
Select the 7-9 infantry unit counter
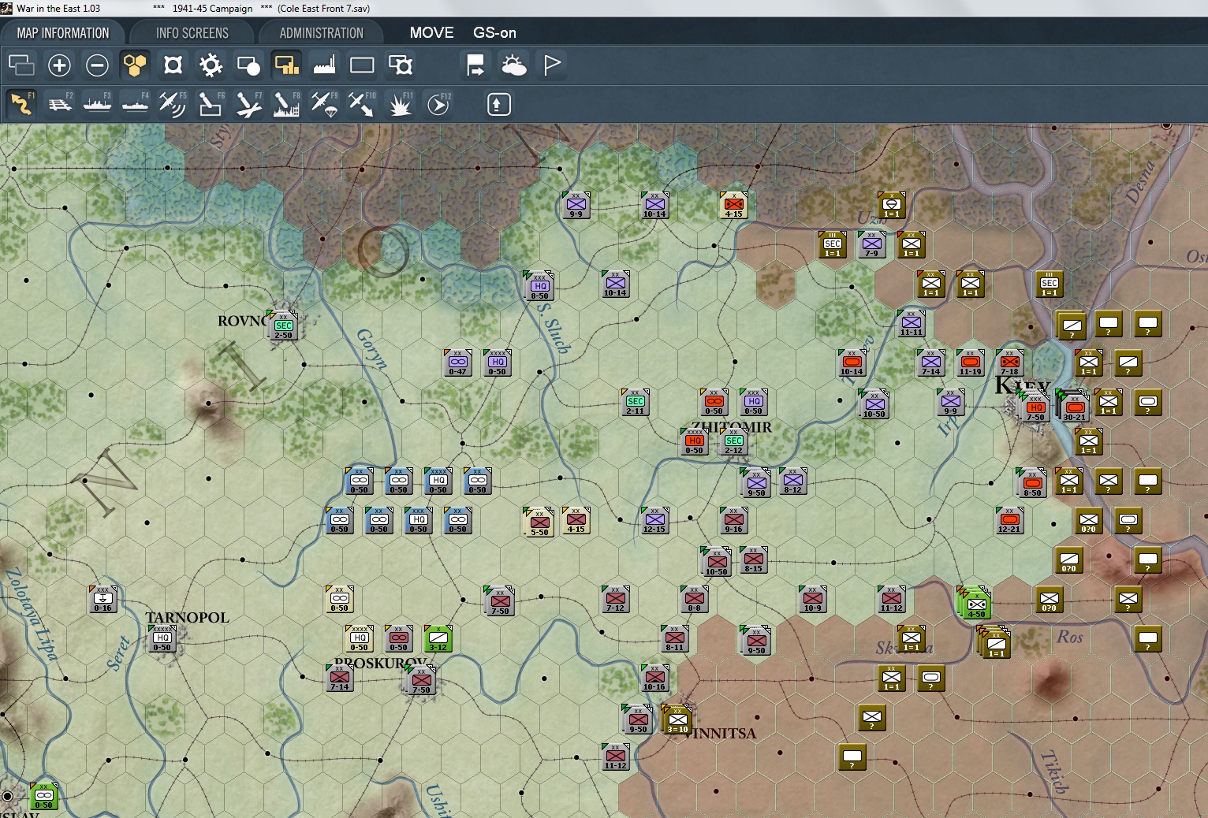pos(872,244)
